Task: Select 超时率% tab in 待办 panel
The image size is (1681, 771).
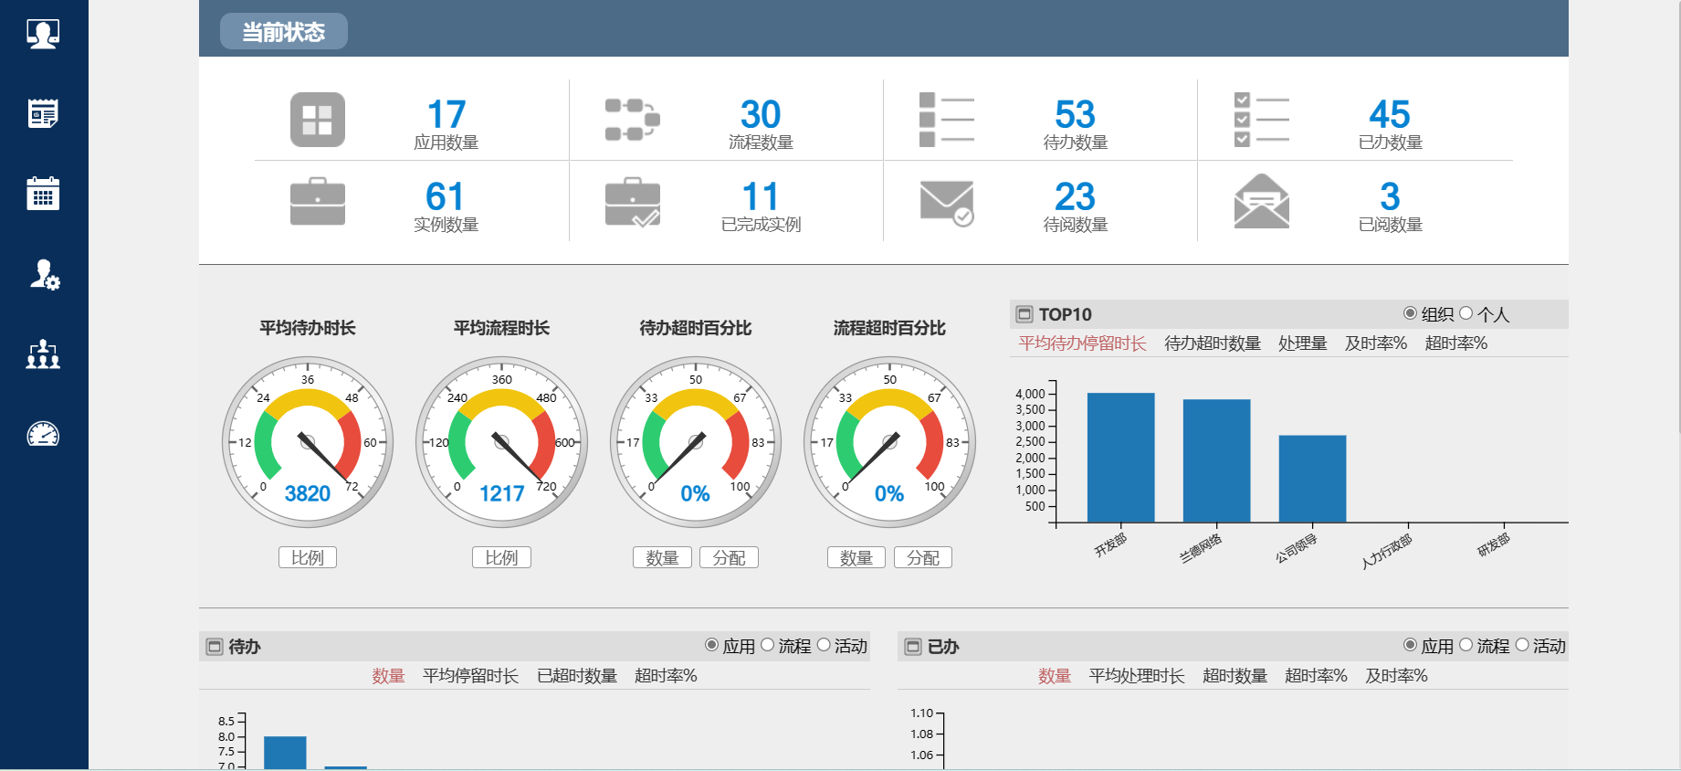Action: [666, 676]
